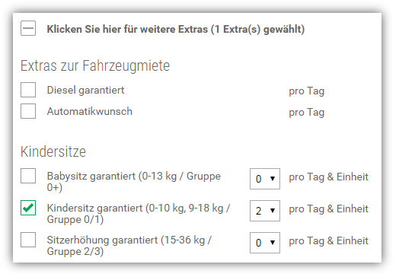Click the 'Diesel garantiert' label text
399x277 pixels.
[85, 91]
